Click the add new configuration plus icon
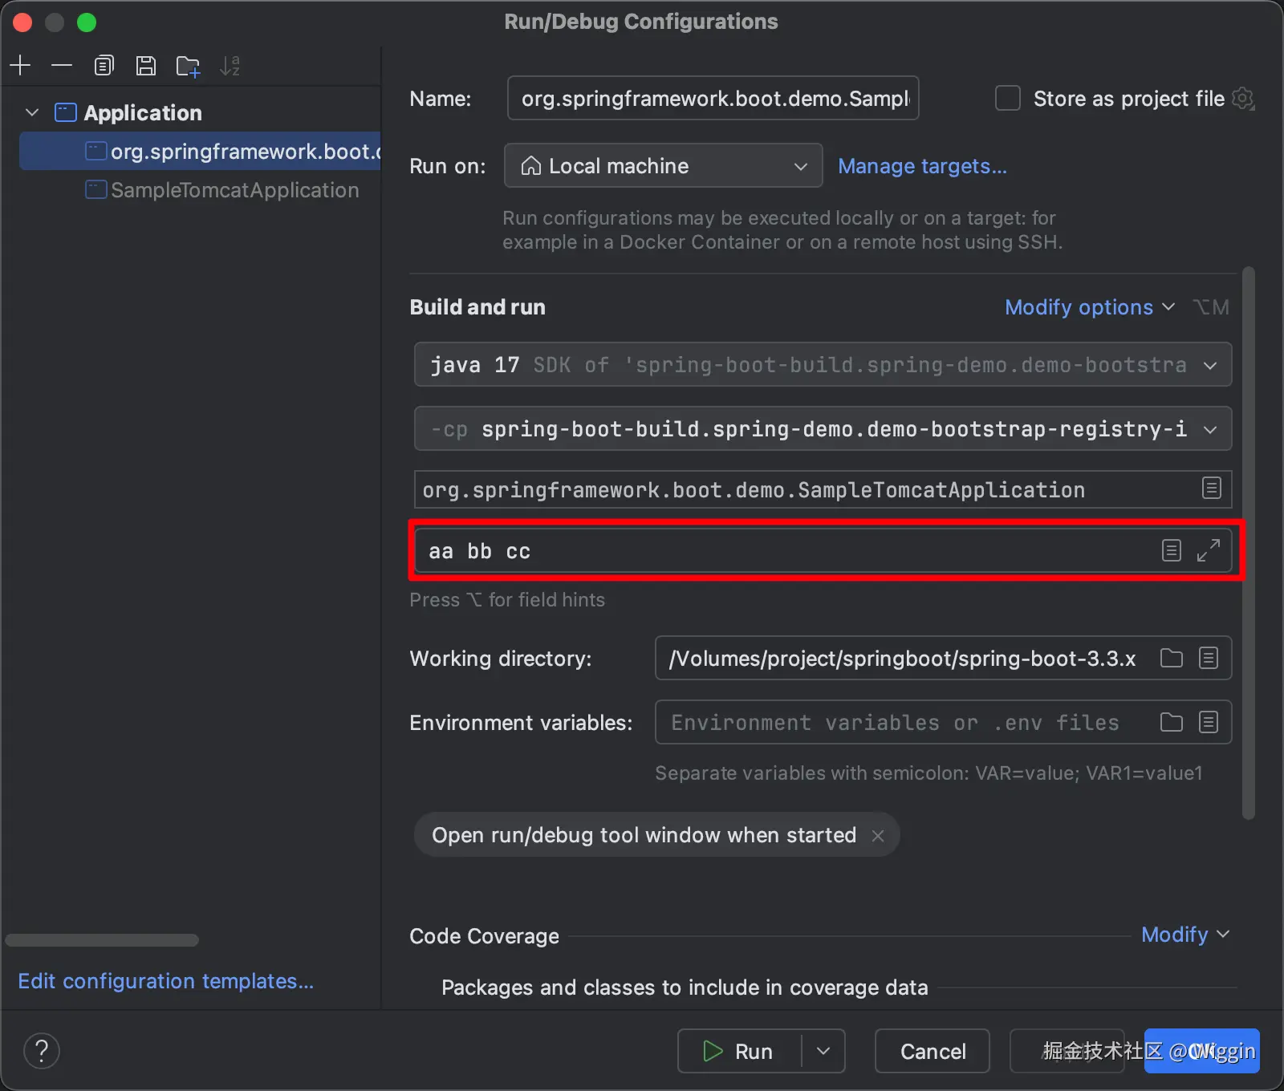1284x1091 pixels. click(x=21, y=66)
